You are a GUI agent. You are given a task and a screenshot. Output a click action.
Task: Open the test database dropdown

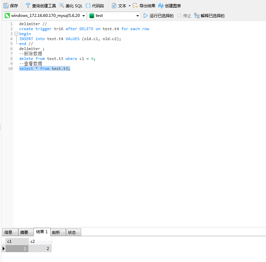pos(137,16)
